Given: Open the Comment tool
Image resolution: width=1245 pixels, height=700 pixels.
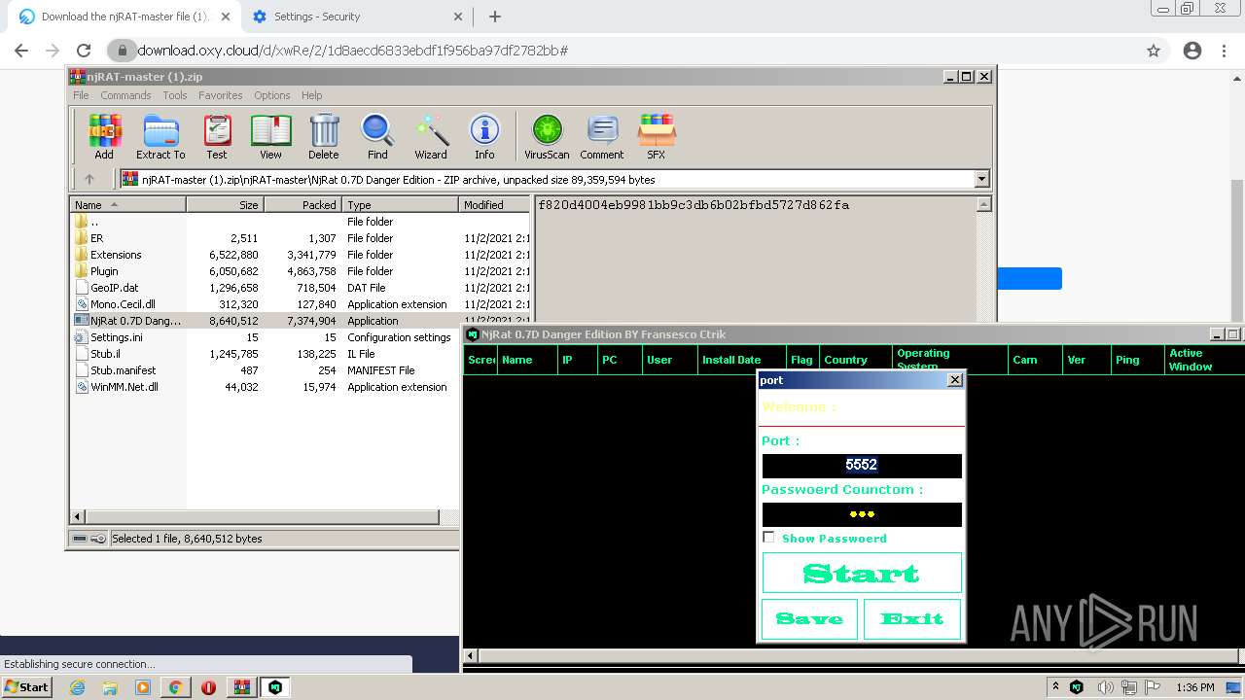Looking at the screenshot, I should click(602, 136).
